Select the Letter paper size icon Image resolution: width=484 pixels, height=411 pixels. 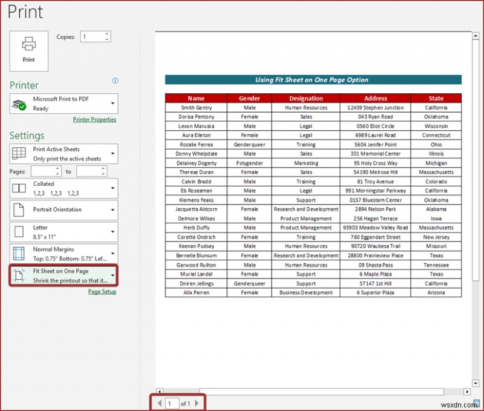[x=18, y=231]
